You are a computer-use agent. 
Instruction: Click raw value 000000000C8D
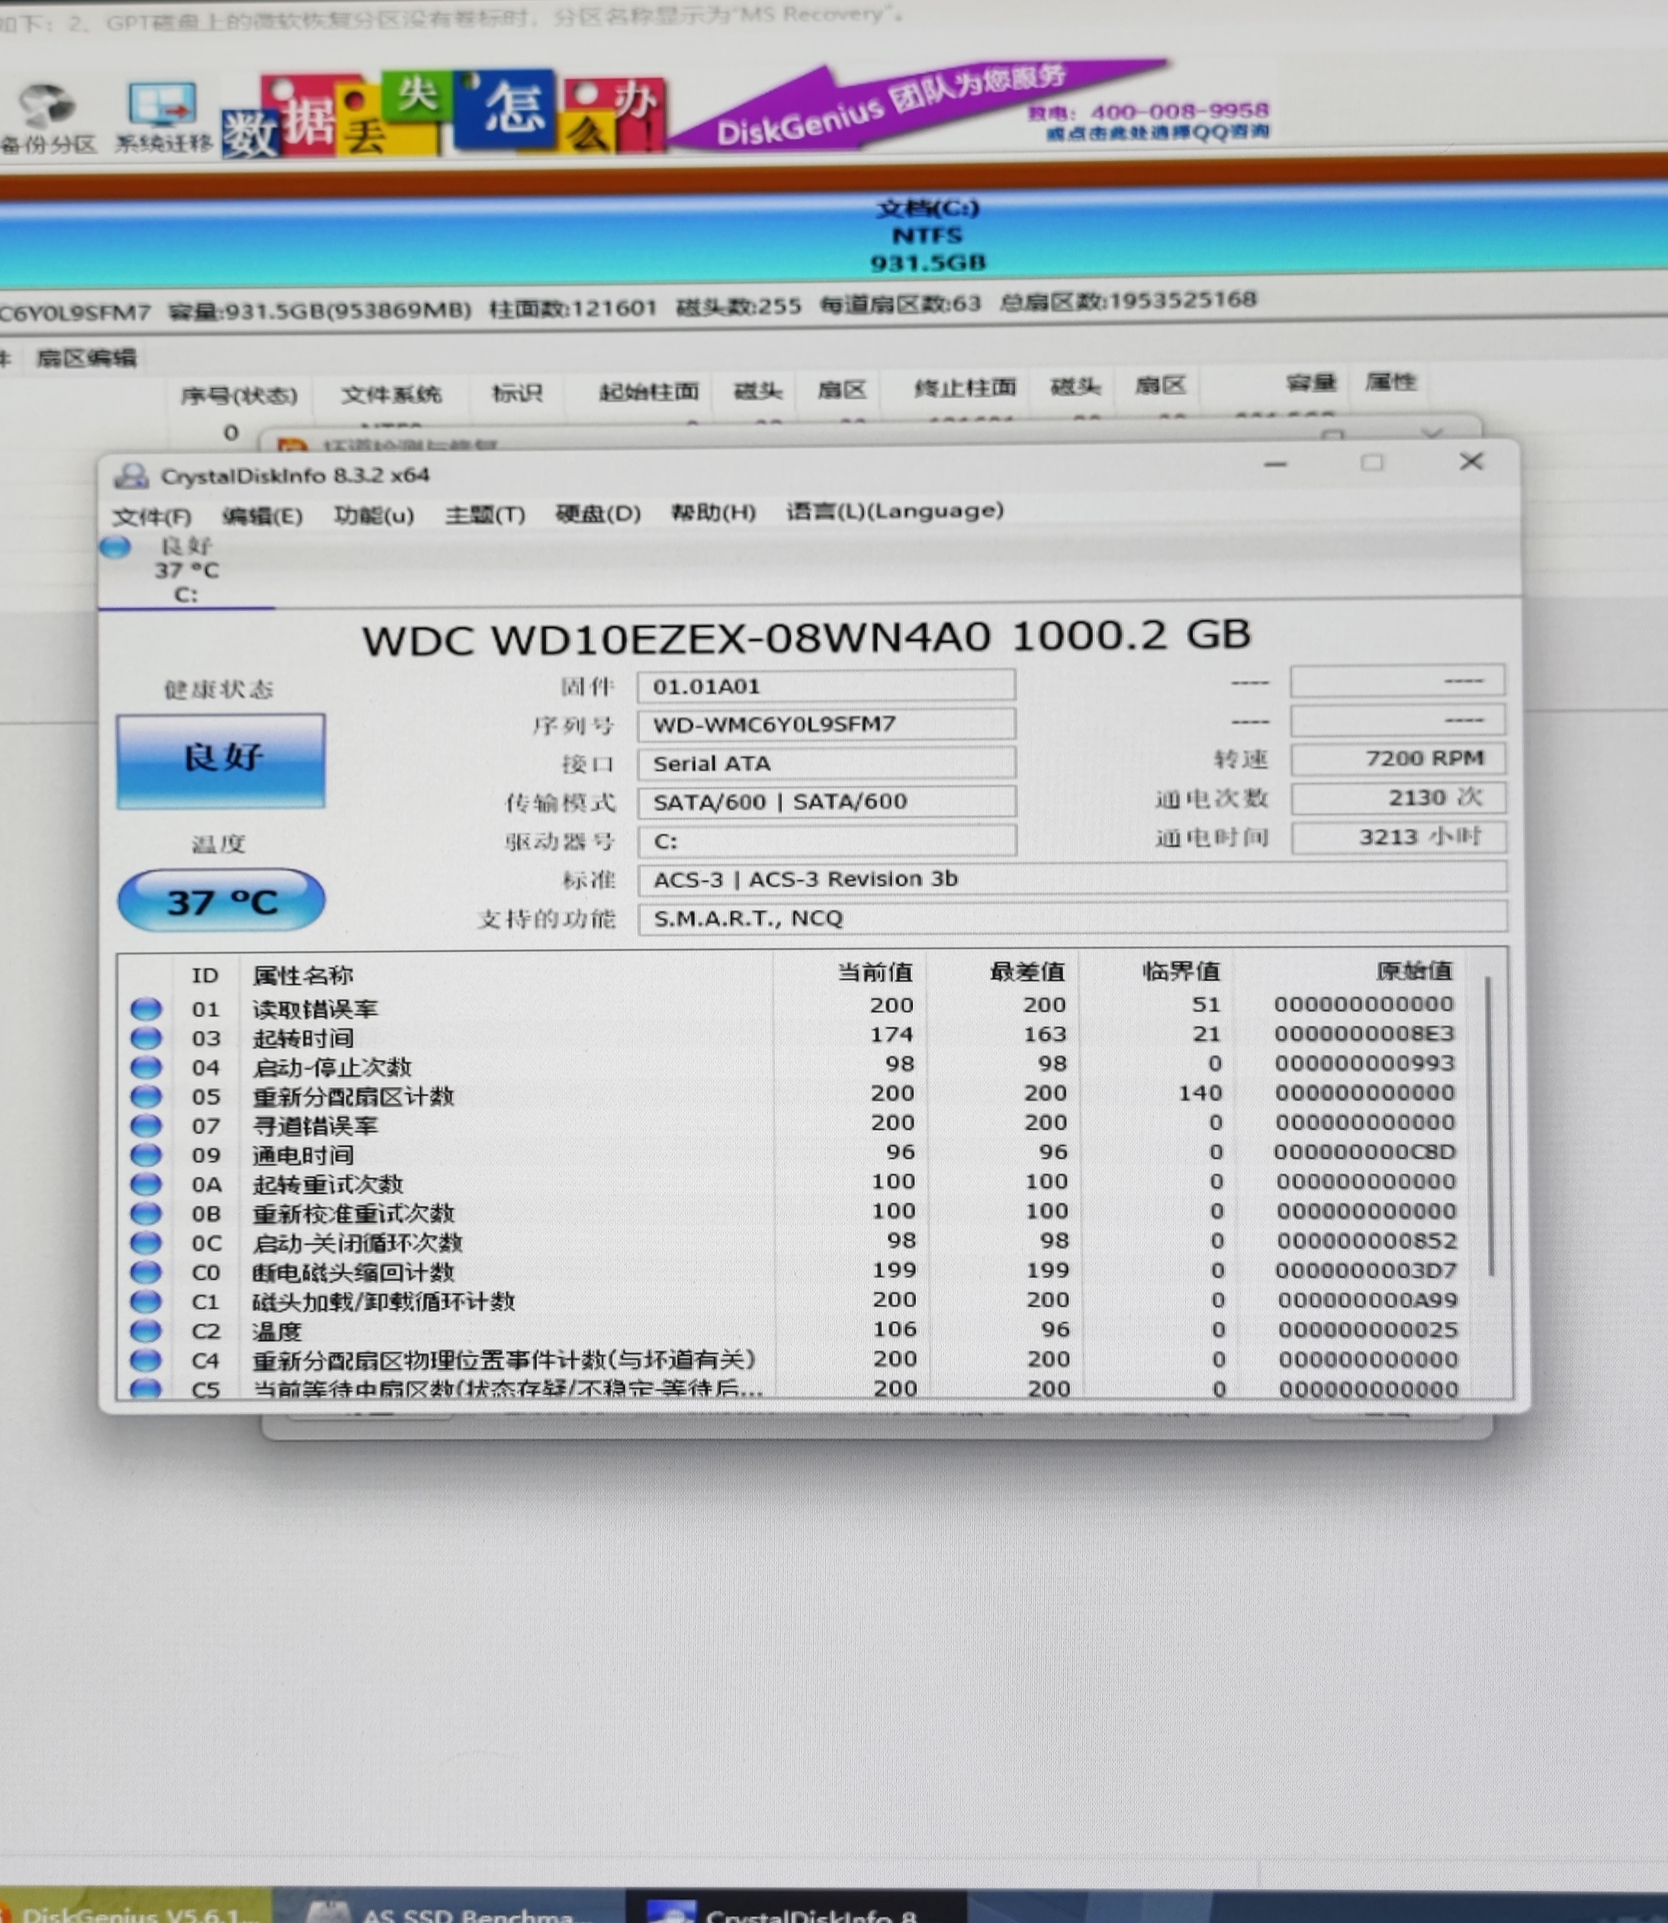click(x=1364, y=1153)
